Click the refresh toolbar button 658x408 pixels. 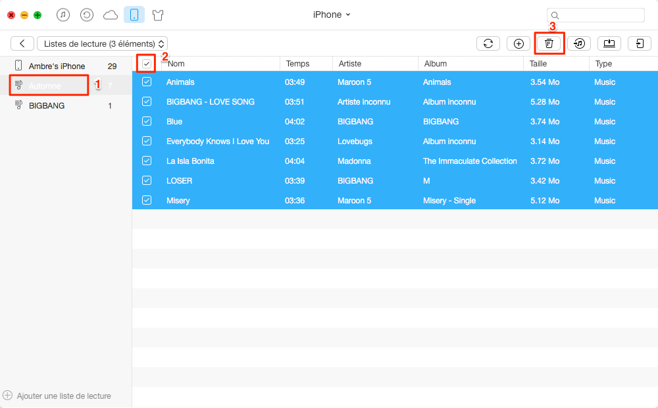pyautogui.click(x=488, y=43)
